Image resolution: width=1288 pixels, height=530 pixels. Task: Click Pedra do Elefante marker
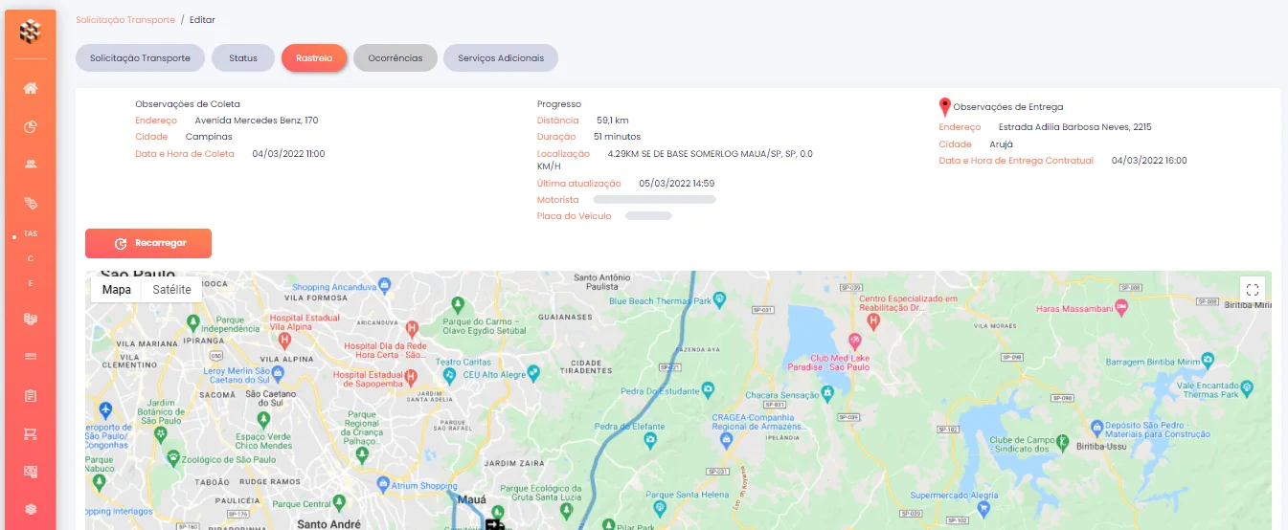(x=650, y=440)
